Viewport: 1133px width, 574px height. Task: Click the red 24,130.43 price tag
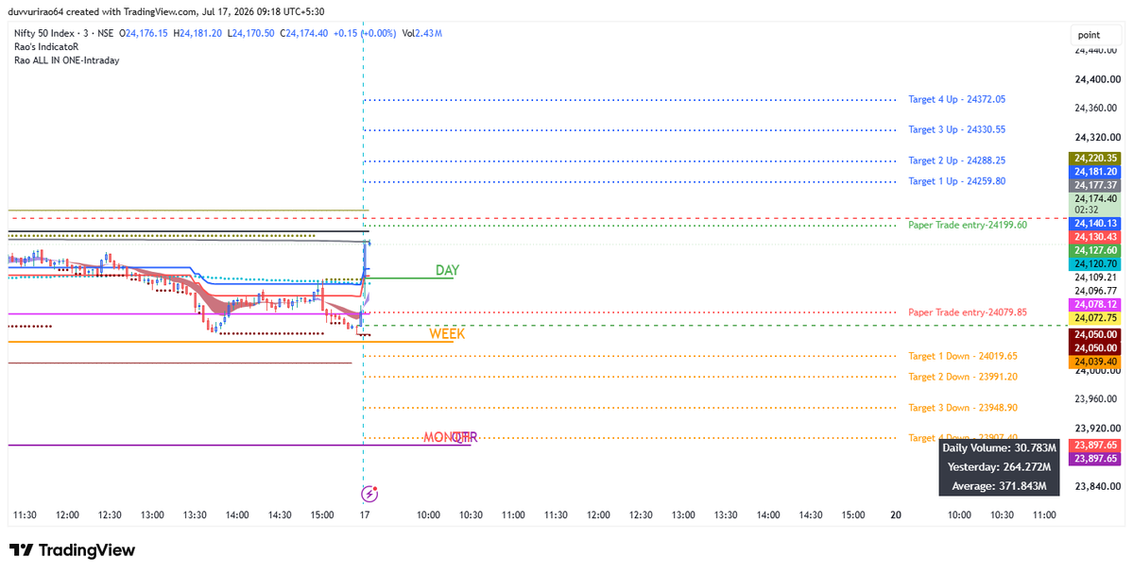[1095, 237]
